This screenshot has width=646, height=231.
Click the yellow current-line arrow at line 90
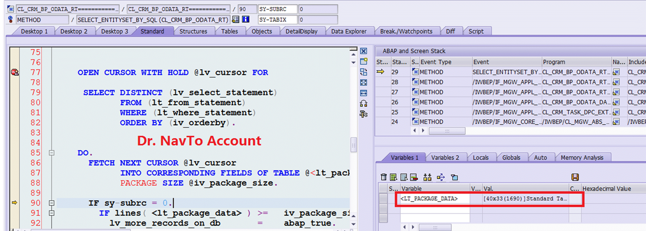15,203
